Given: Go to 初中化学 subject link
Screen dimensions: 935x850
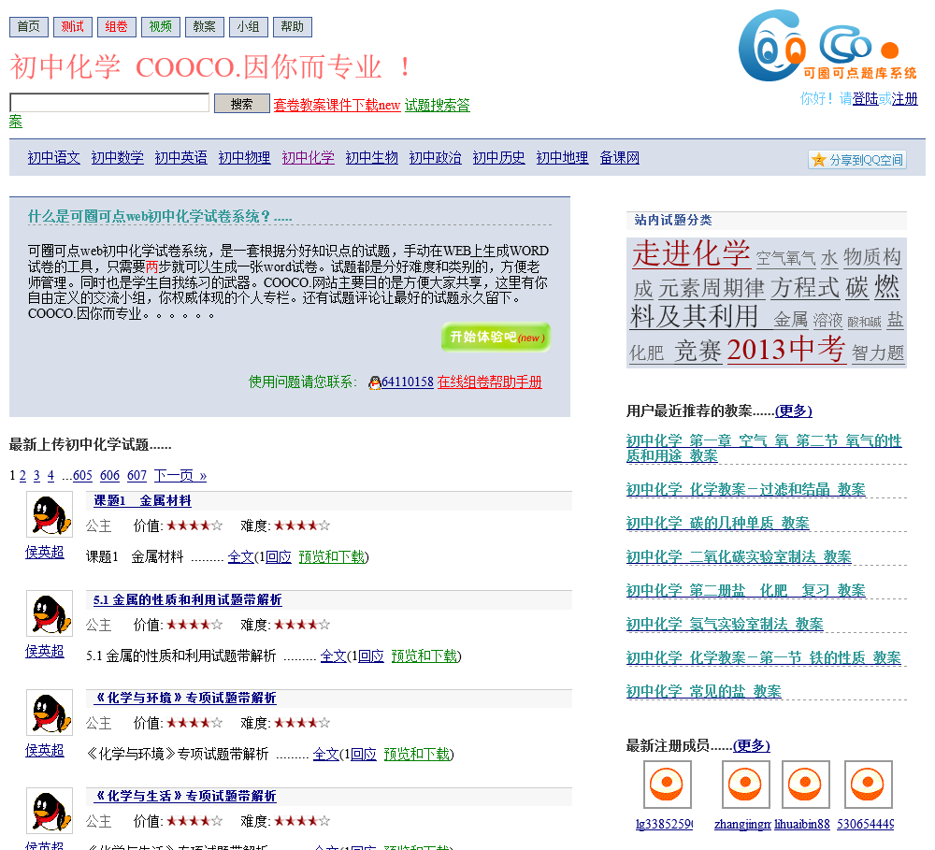Looking at the screenshot, I should [309, 157].
